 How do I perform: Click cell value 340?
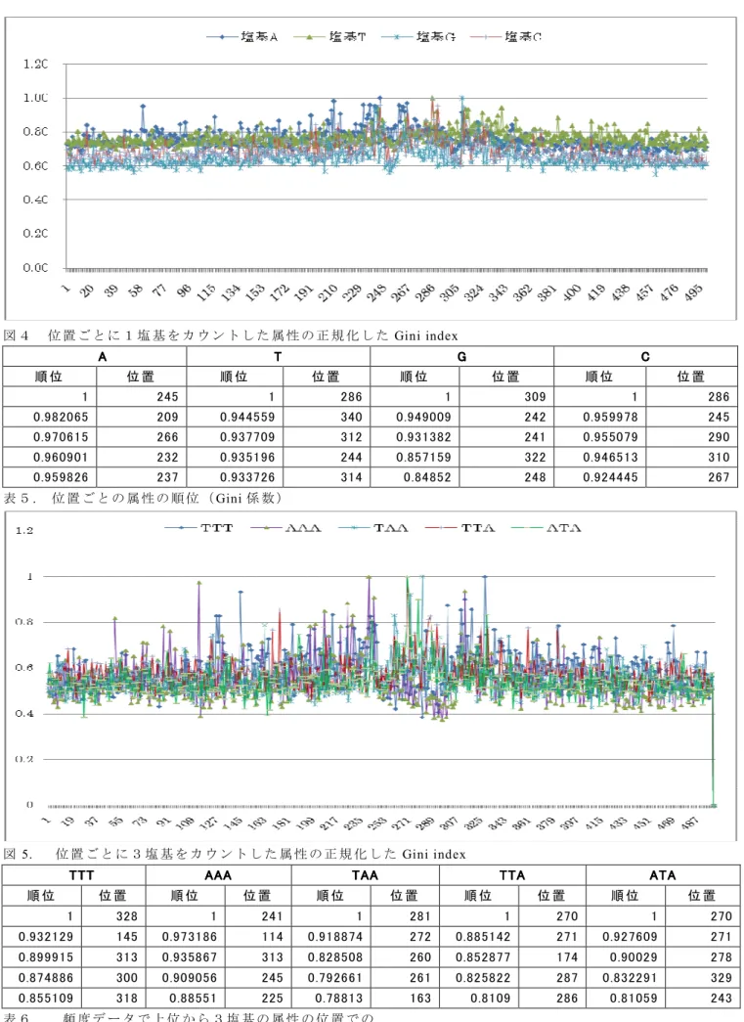351,418
